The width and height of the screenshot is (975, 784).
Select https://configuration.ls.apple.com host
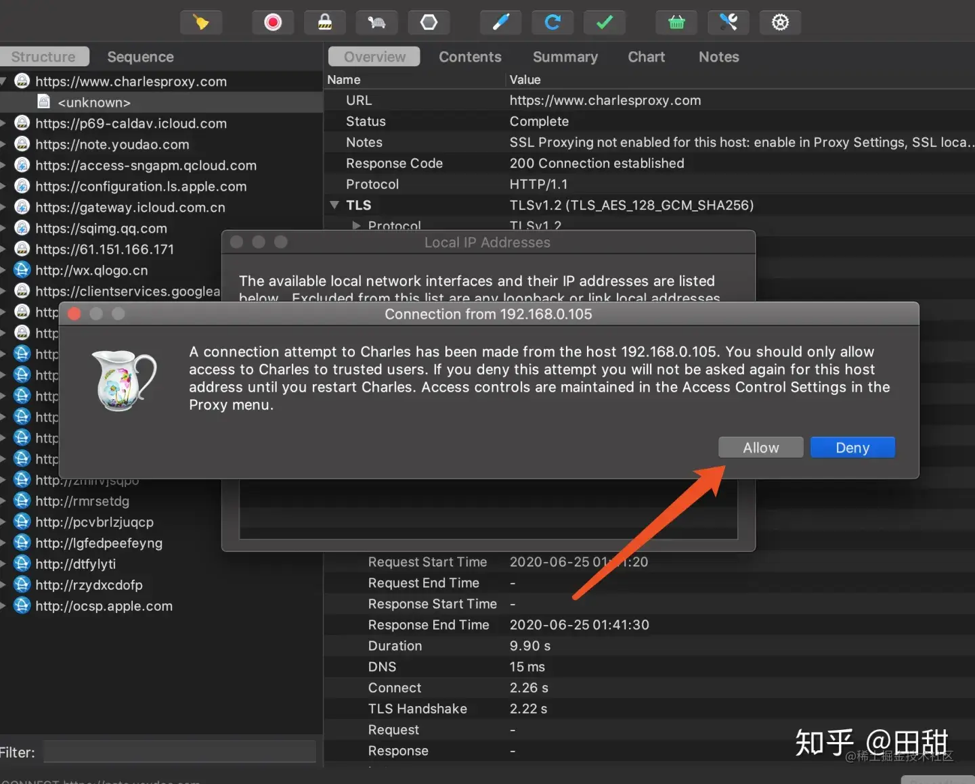[141, 187]
